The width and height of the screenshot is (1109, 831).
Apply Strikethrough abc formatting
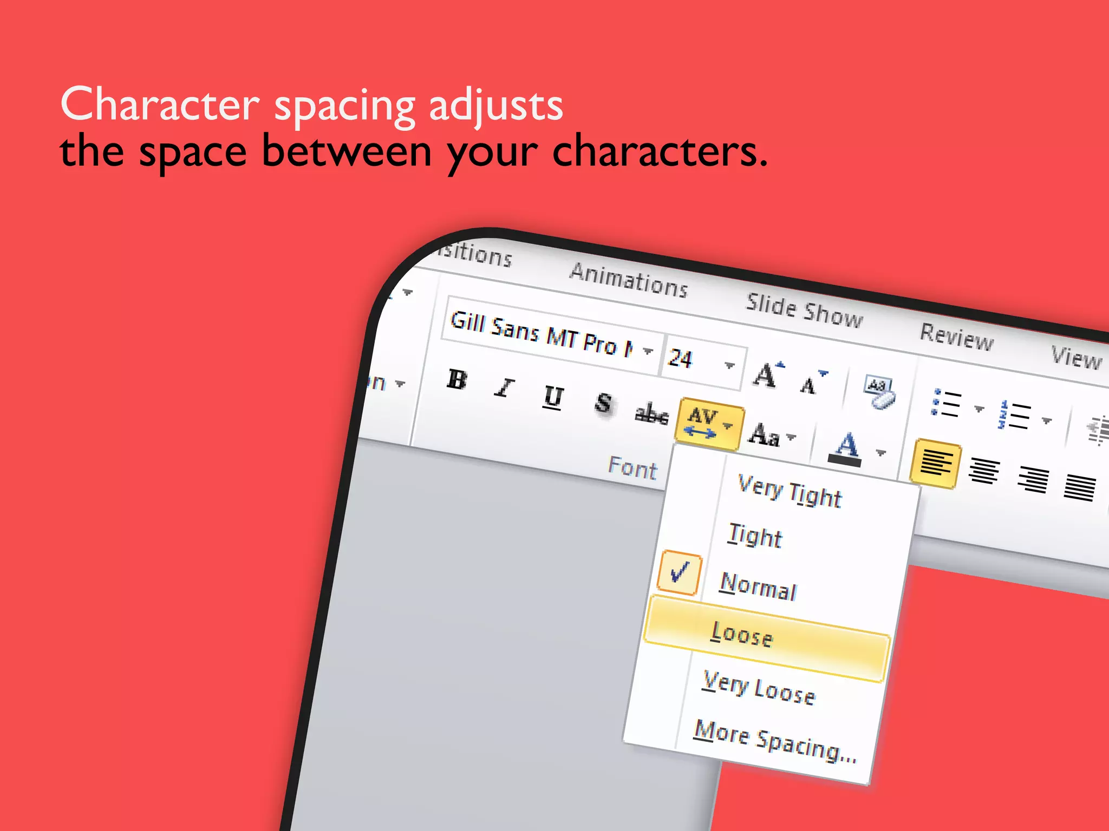pos(651,414)
